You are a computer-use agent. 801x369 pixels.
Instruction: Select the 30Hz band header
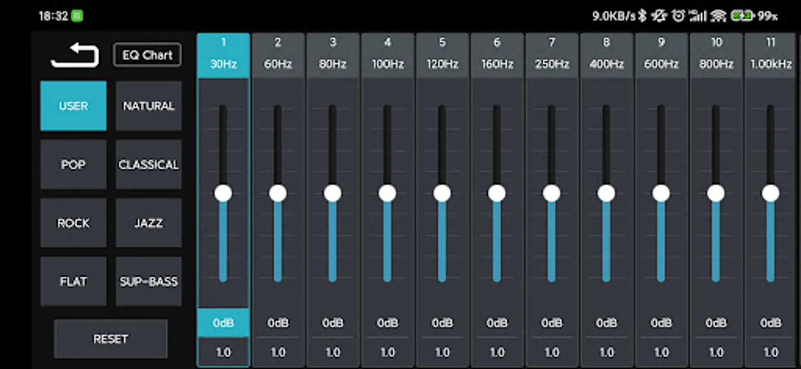click(x=223, y=54)
